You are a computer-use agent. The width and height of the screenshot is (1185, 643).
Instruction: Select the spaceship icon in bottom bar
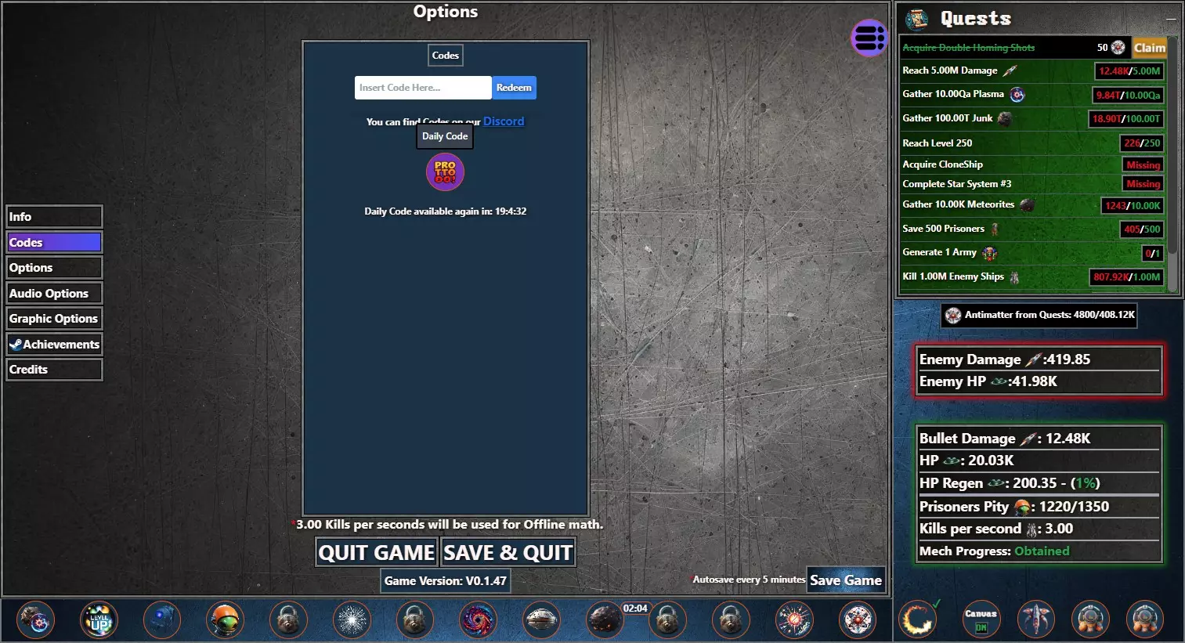[x=1035, y=620]
